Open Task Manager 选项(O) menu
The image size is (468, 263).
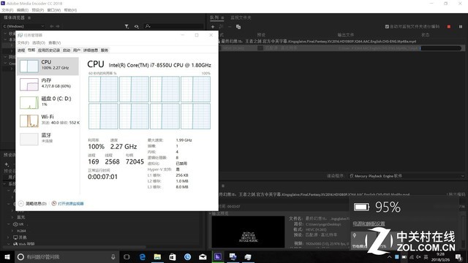(39, 42)
